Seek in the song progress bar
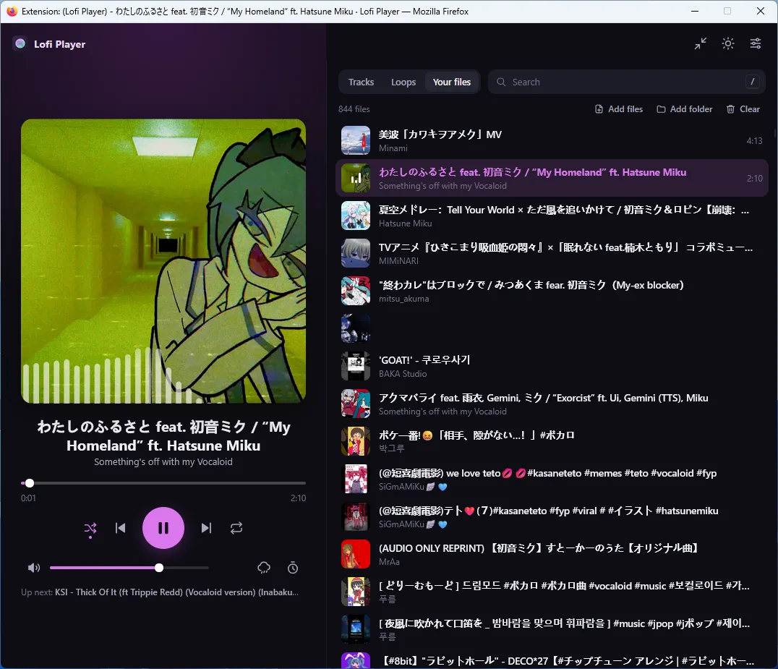This screenshot has width=778, height=669. coord(163,483)
